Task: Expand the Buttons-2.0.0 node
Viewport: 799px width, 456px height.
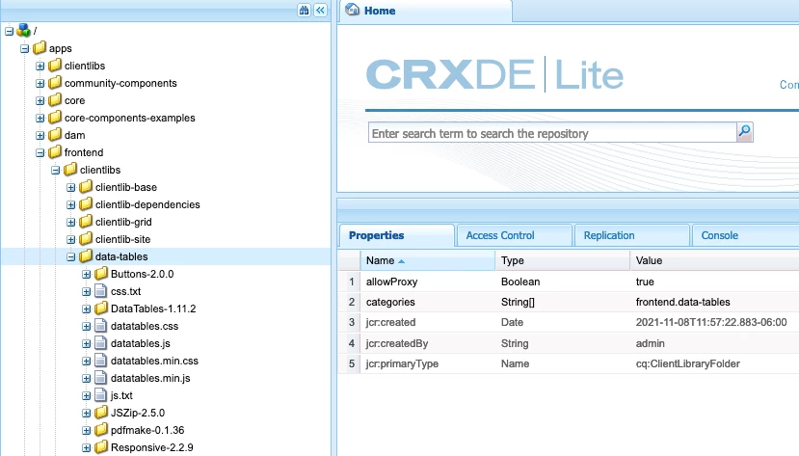Action: tap(86, 274)
